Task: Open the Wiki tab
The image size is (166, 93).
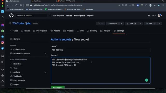Action: coord(80,31)
